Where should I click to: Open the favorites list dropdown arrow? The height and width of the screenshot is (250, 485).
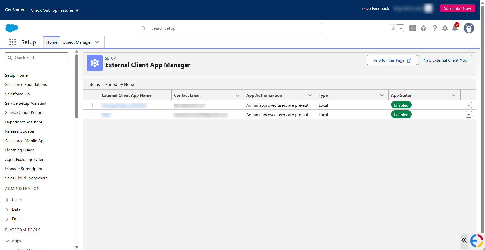tap(401, 28)
